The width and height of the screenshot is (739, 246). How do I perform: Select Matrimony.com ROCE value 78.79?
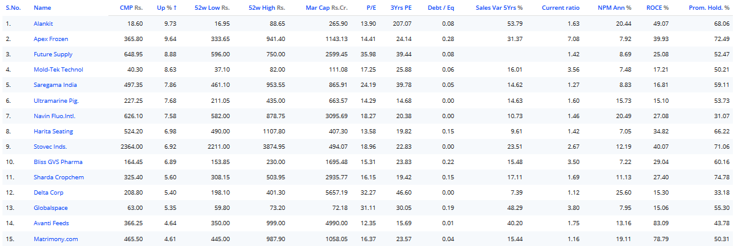click(x=661, y=239)
